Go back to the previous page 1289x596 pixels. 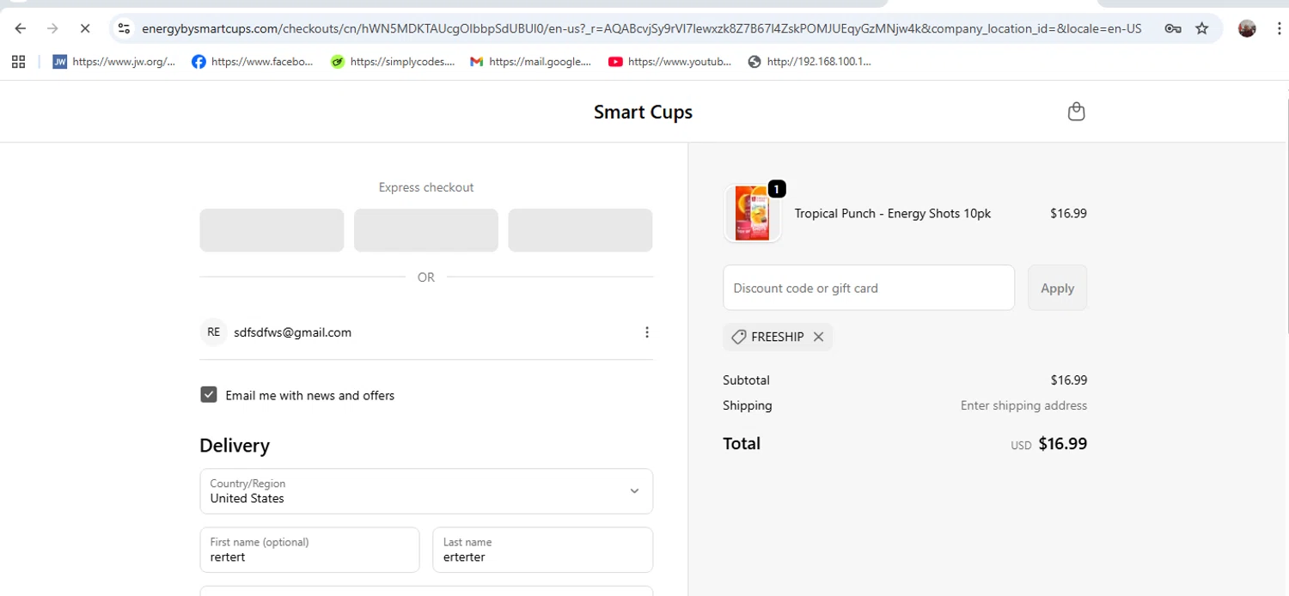coord(21,28)
